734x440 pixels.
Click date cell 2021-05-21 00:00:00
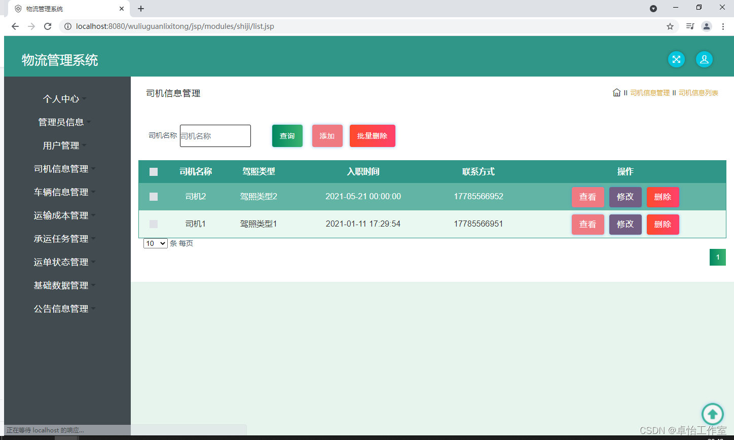[x=363, y=197]
